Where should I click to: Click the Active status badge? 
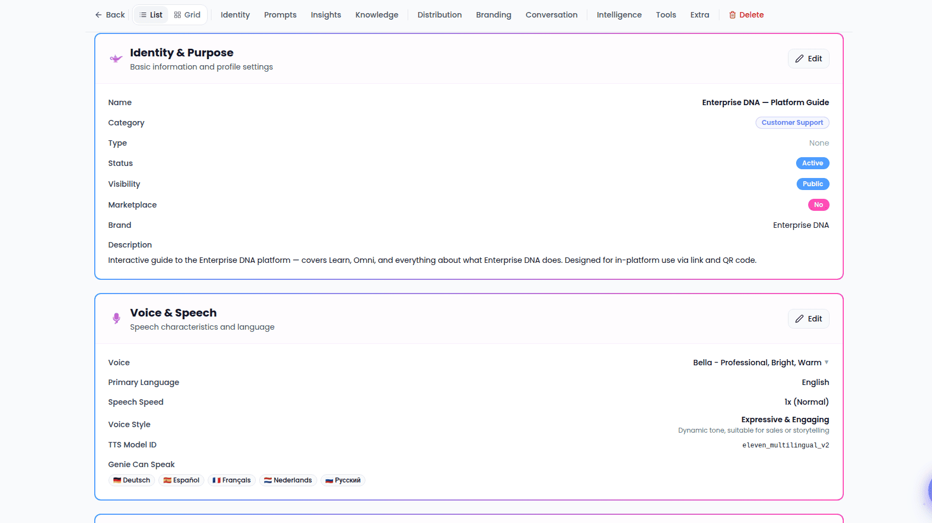813,163
